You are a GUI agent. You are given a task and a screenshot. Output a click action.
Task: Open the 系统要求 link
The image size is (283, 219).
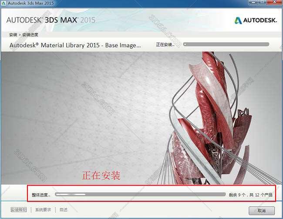(43, 210)
